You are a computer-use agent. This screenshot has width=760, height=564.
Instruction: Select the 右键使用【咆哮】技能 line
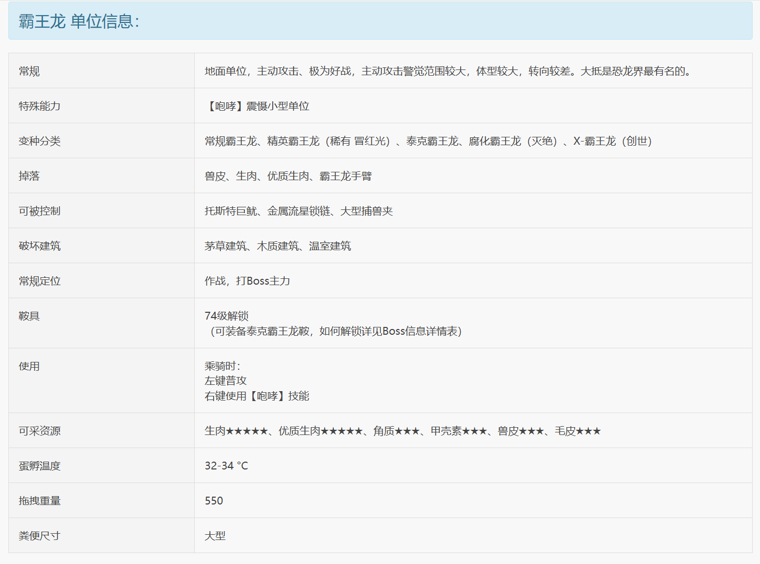pyautogui.click(x=257, y=396)
